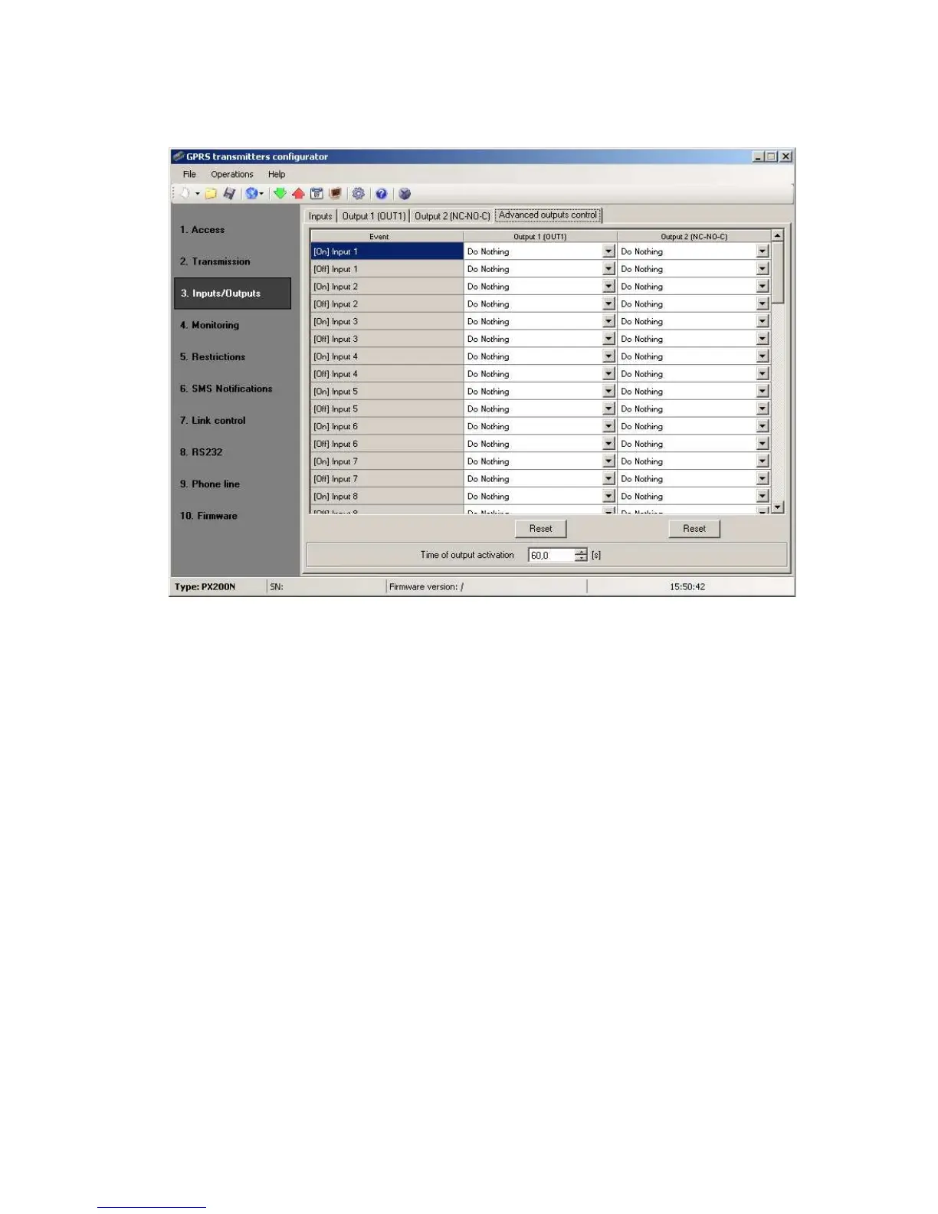Click the Save floppy disk icon
Viewport: 938px width, 1214px height.
229,194
